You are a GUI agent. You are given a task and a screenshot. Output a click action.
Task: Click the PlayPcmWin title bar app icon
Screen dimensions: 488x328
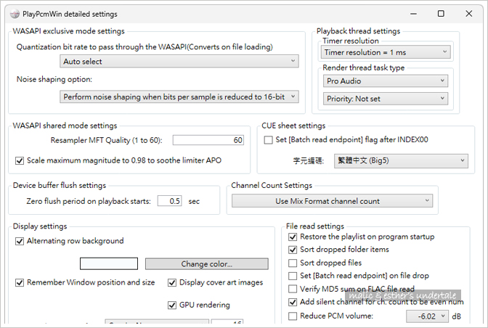point(15,14)
